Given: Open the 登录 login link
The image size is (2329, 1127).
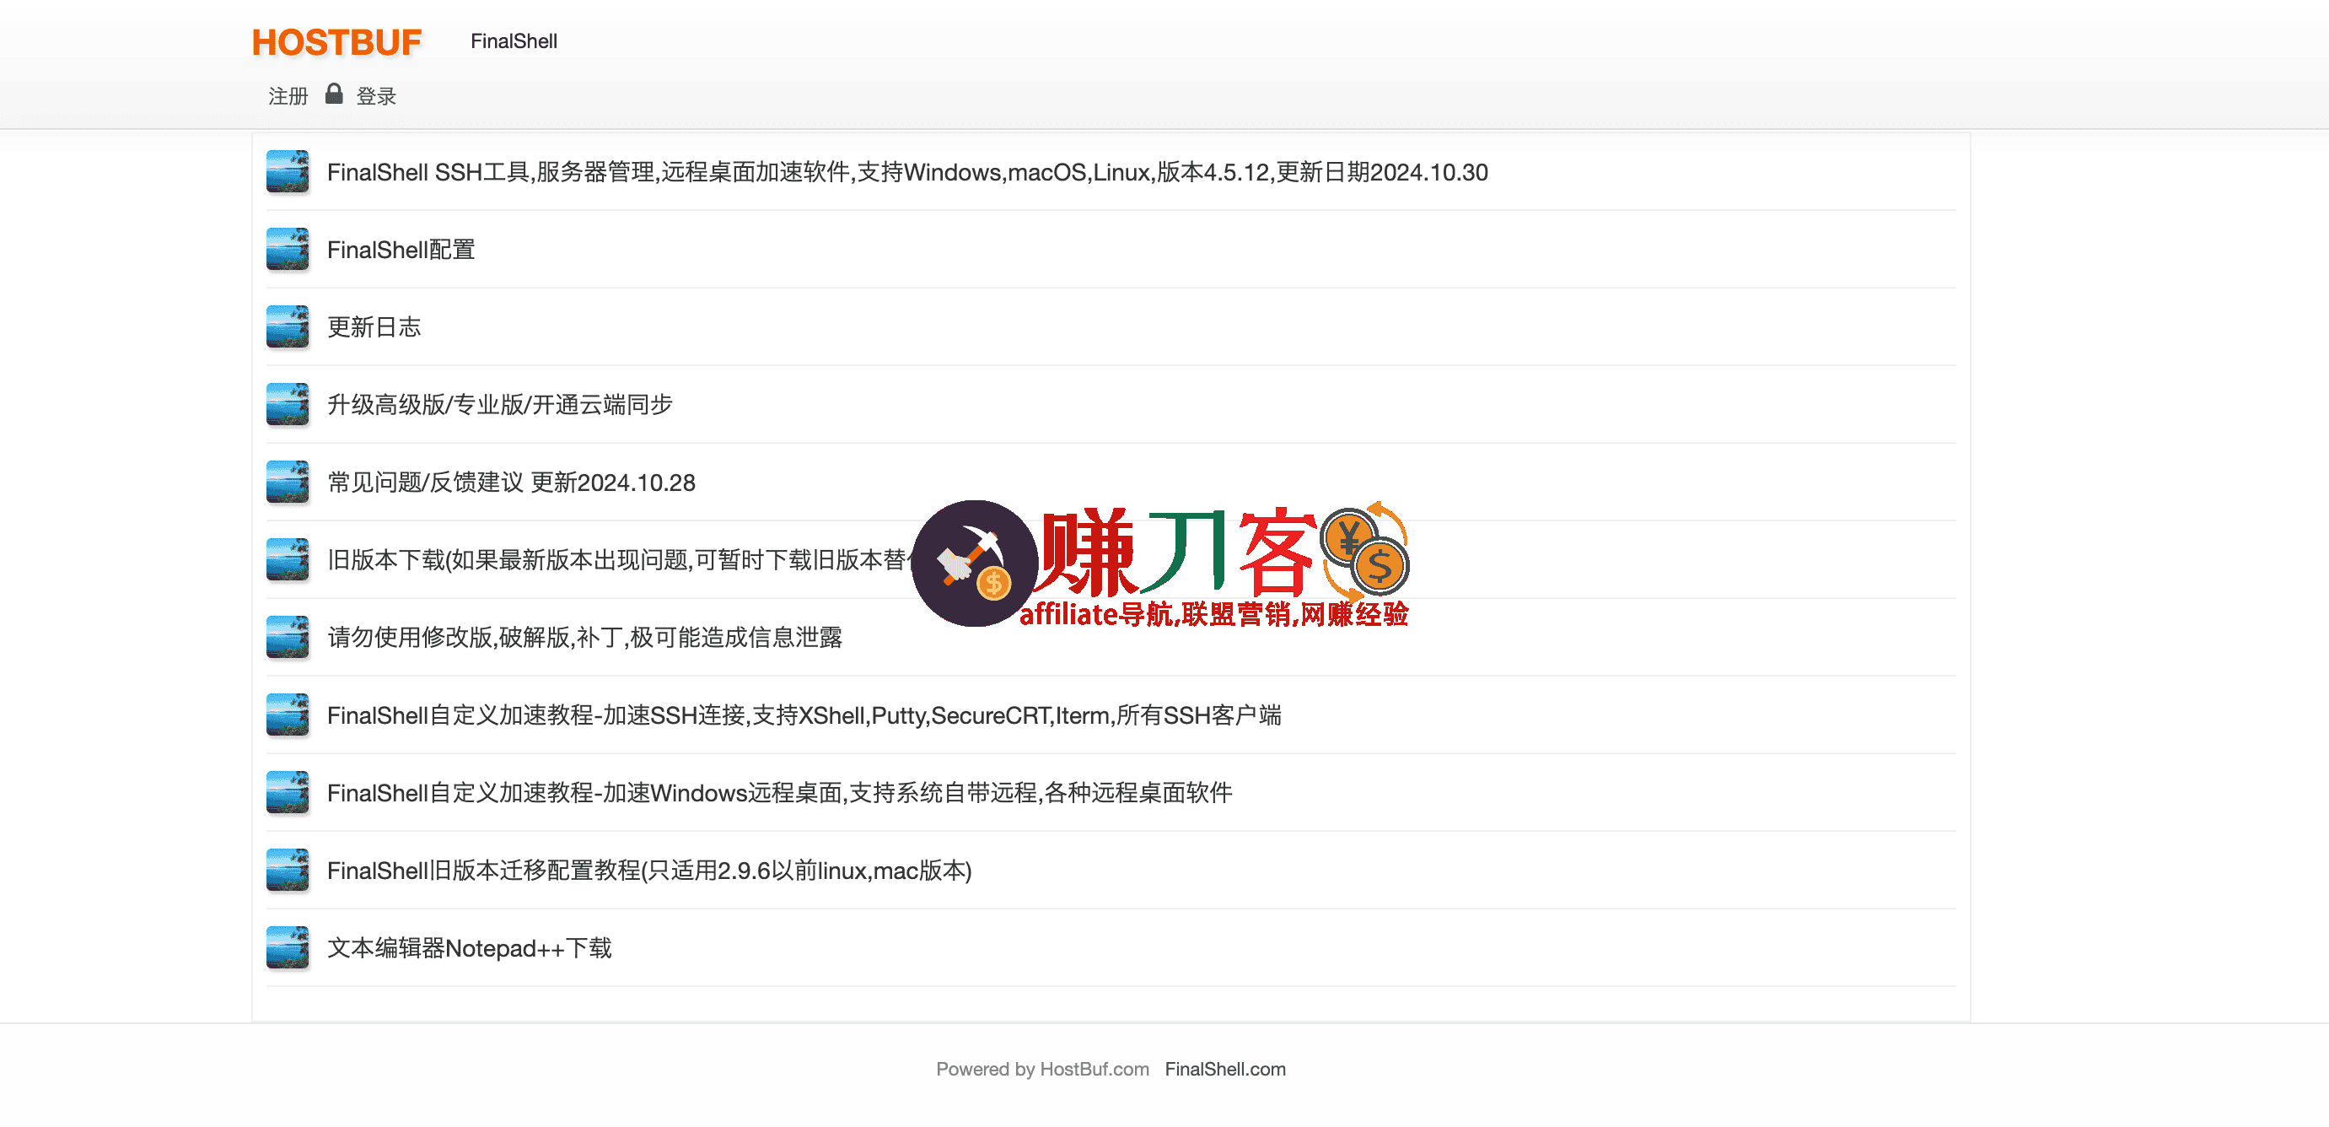Looking at the screenshot, I should click(376, 97).
